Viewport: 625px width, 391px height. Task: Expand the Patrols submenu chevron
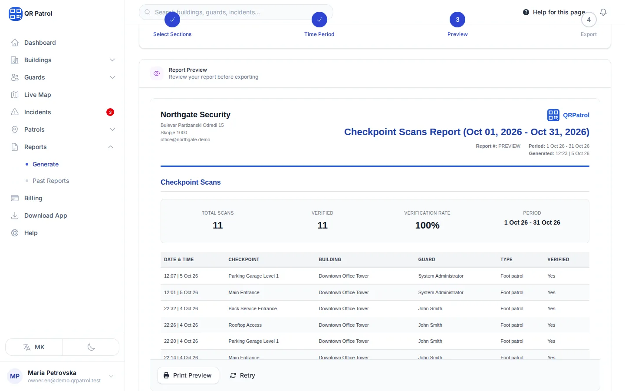pyautogui.click(x=112, y=129)
